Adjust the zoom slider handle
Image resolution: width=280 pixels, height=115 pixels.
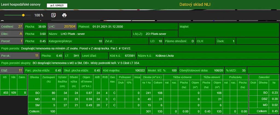[x=23, y=15]
